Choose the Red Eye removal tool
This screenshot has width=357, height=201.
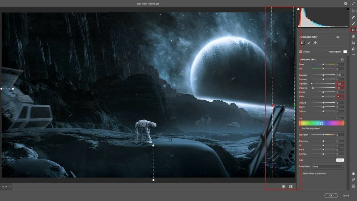point(353,43)
